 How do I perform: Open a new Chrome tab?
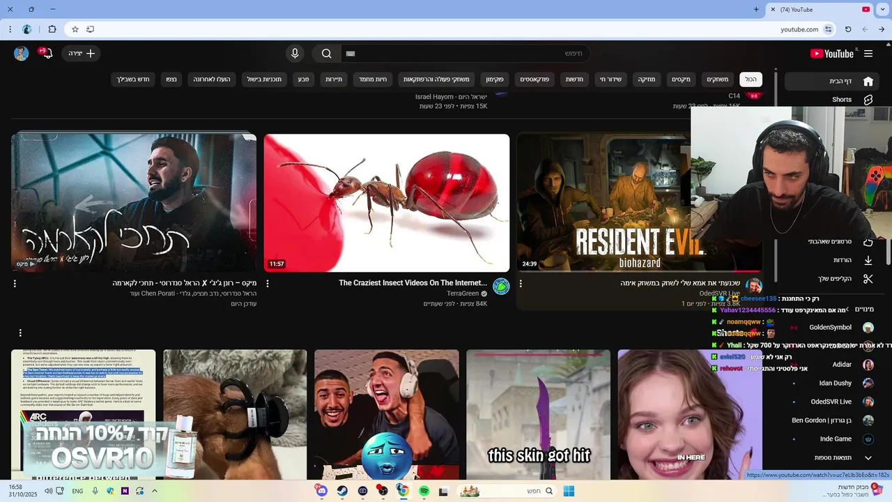[x=756, y=10]
